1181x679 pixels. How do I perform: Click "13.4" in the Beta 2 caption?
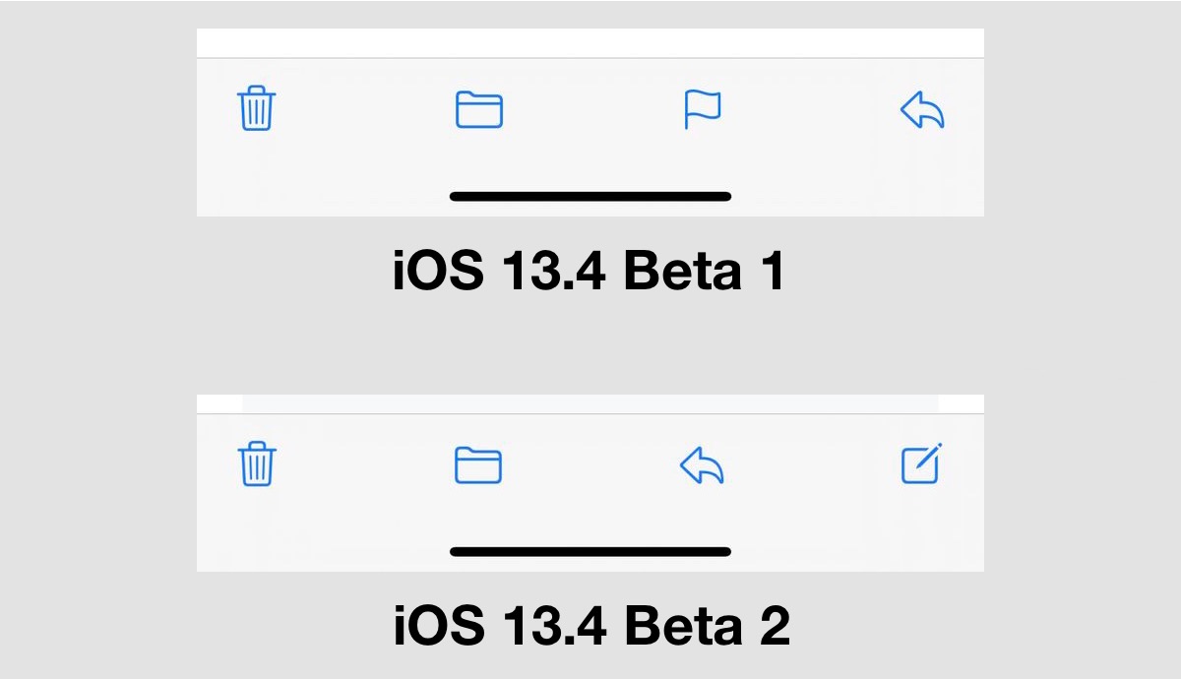click(x=552, y=627)
